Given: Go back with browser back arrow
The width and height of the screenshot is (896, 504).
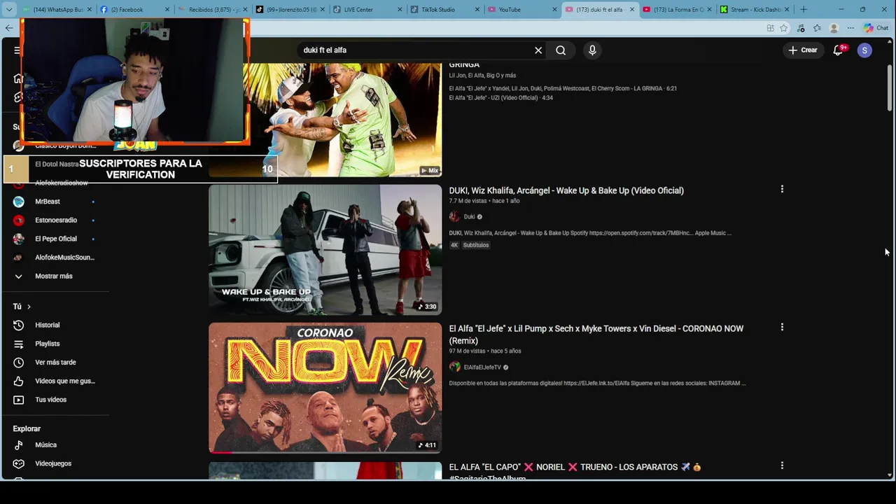Looking at the screenshot, I should coord(9,28).
